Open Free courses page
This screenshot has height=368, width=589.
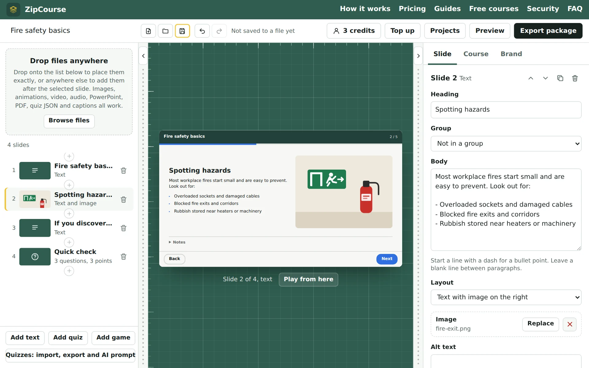pyautogui.click(x=494, y=9)
